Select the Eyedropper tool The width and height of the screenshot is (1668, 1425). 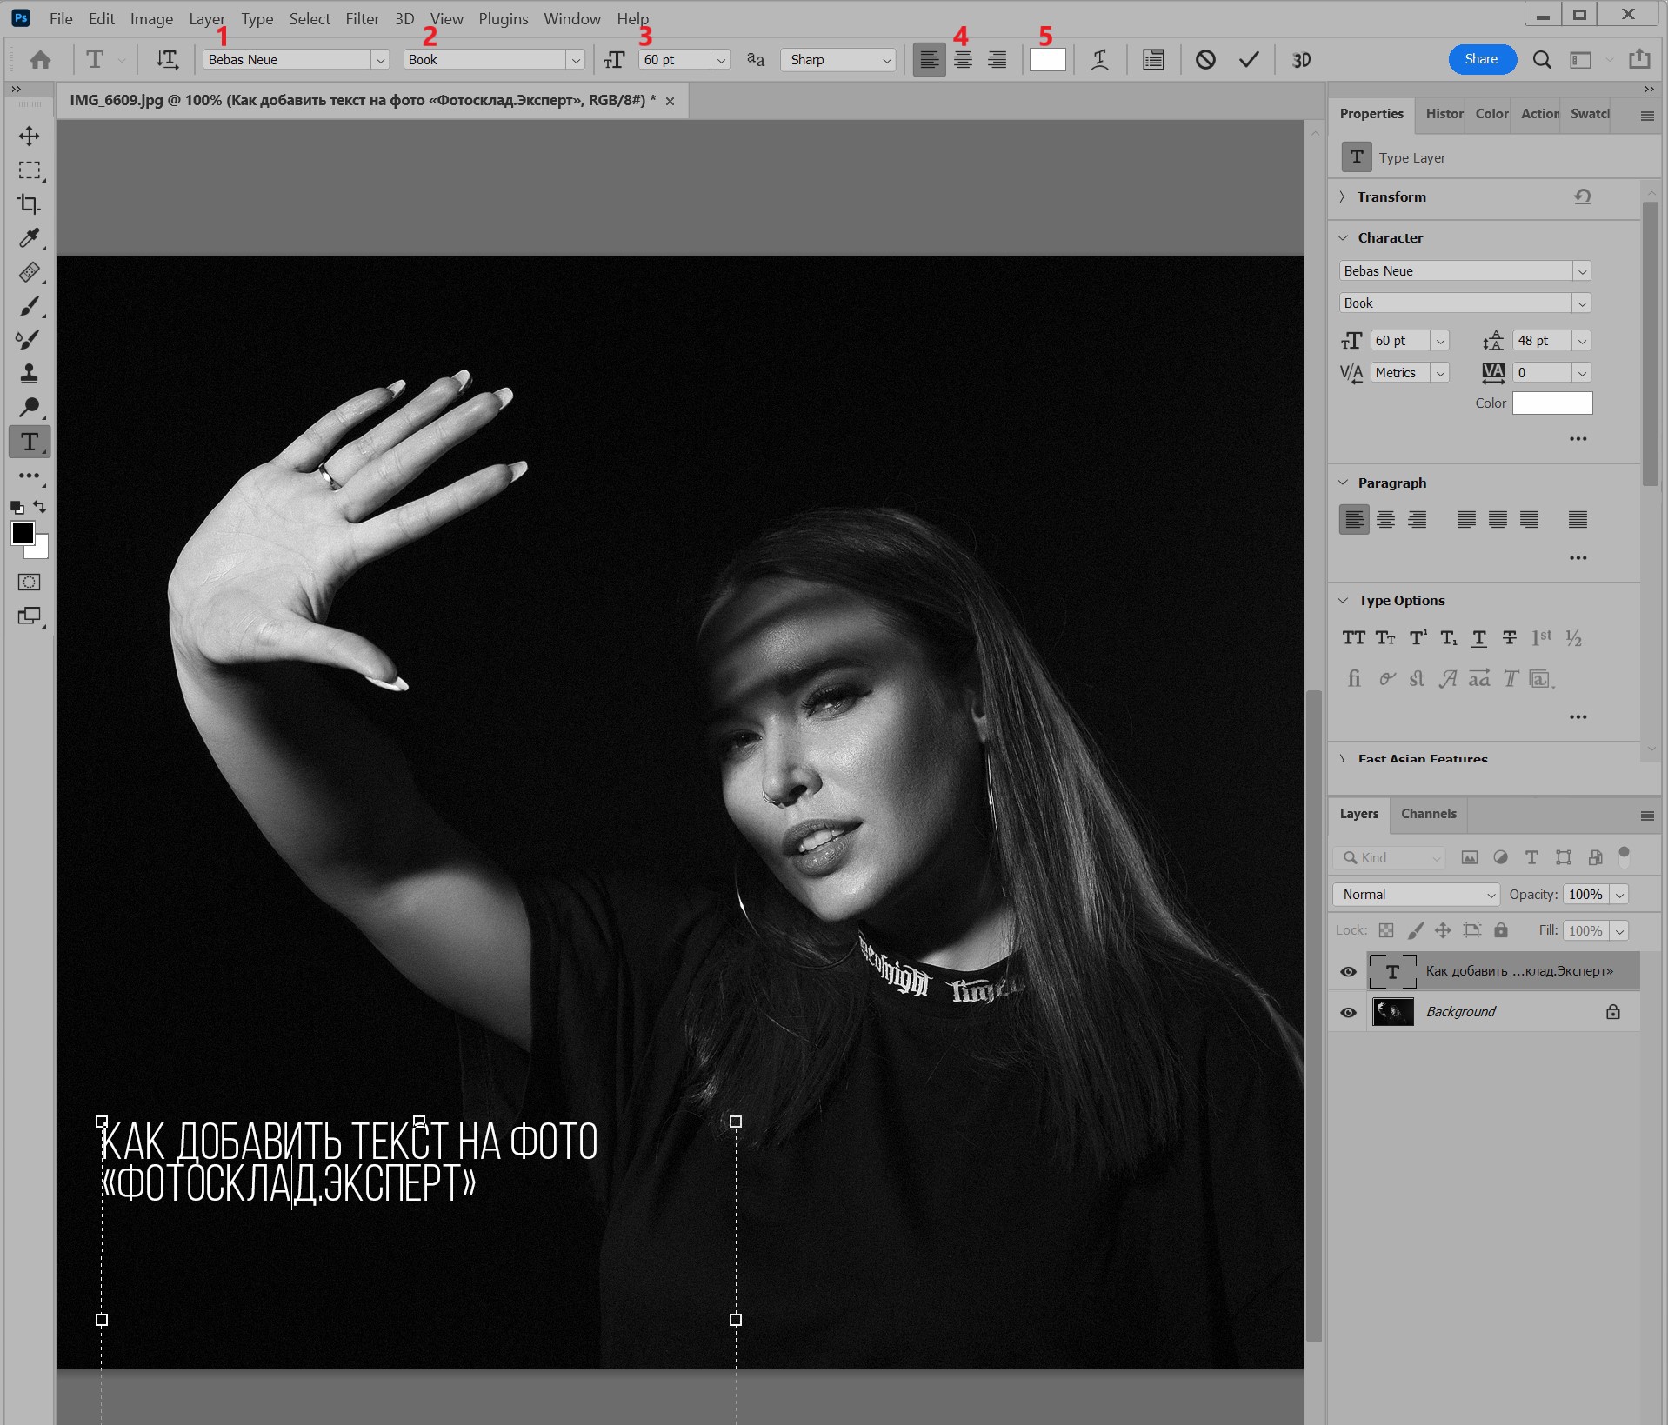[x=29, y=237]
